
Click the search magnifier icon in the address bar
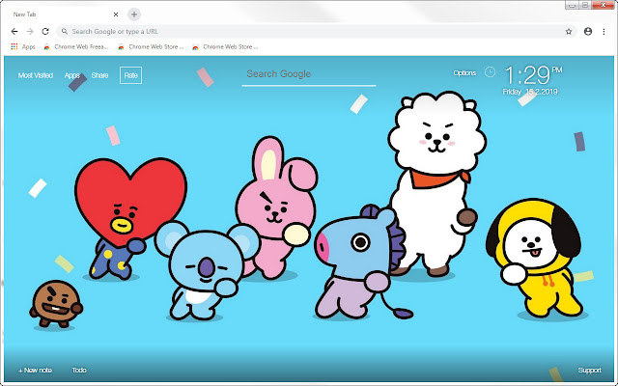[x=65, y=31]
